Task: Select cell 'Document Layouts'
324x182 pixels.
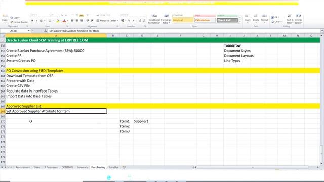Action: [x=238, y=56]
